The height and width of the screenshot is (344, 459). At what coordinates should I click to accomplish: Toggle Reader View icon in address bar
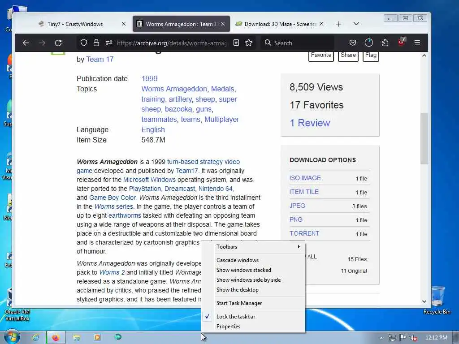pos(236,43)
